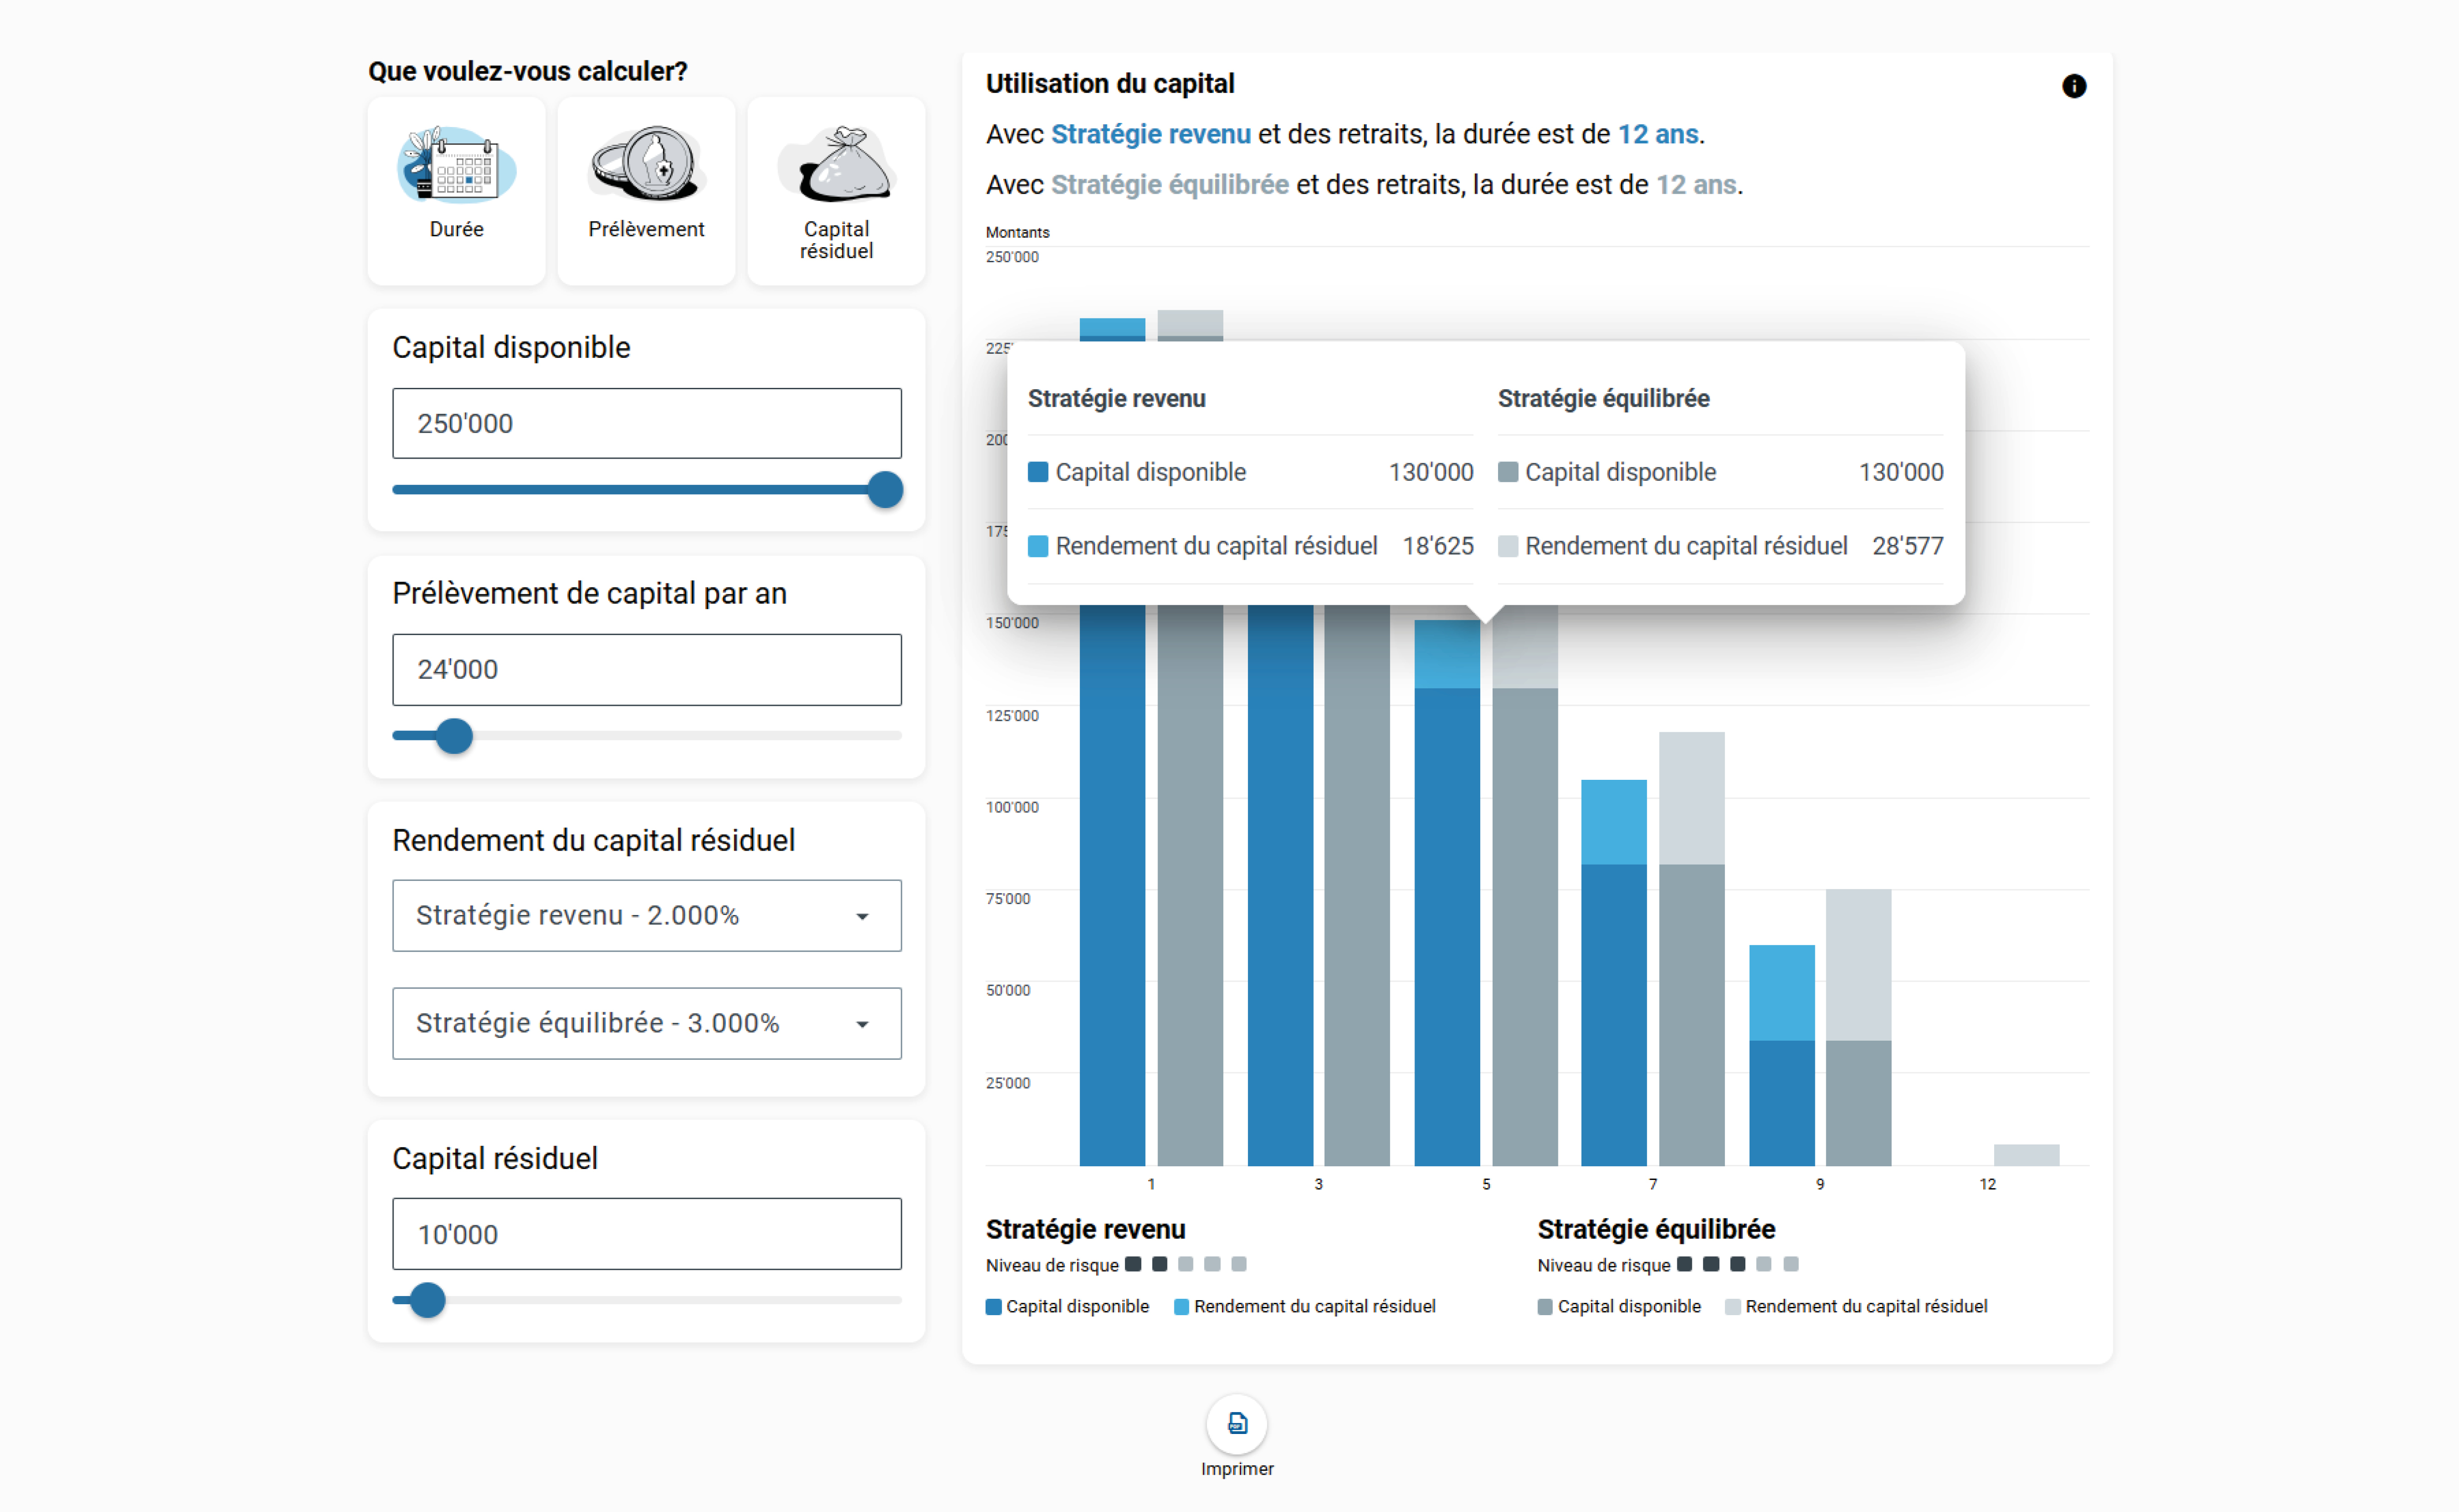2459x1512 pixels.
Task: Click the Prélèvement de capital slider handle
Action: click(454, 736)
